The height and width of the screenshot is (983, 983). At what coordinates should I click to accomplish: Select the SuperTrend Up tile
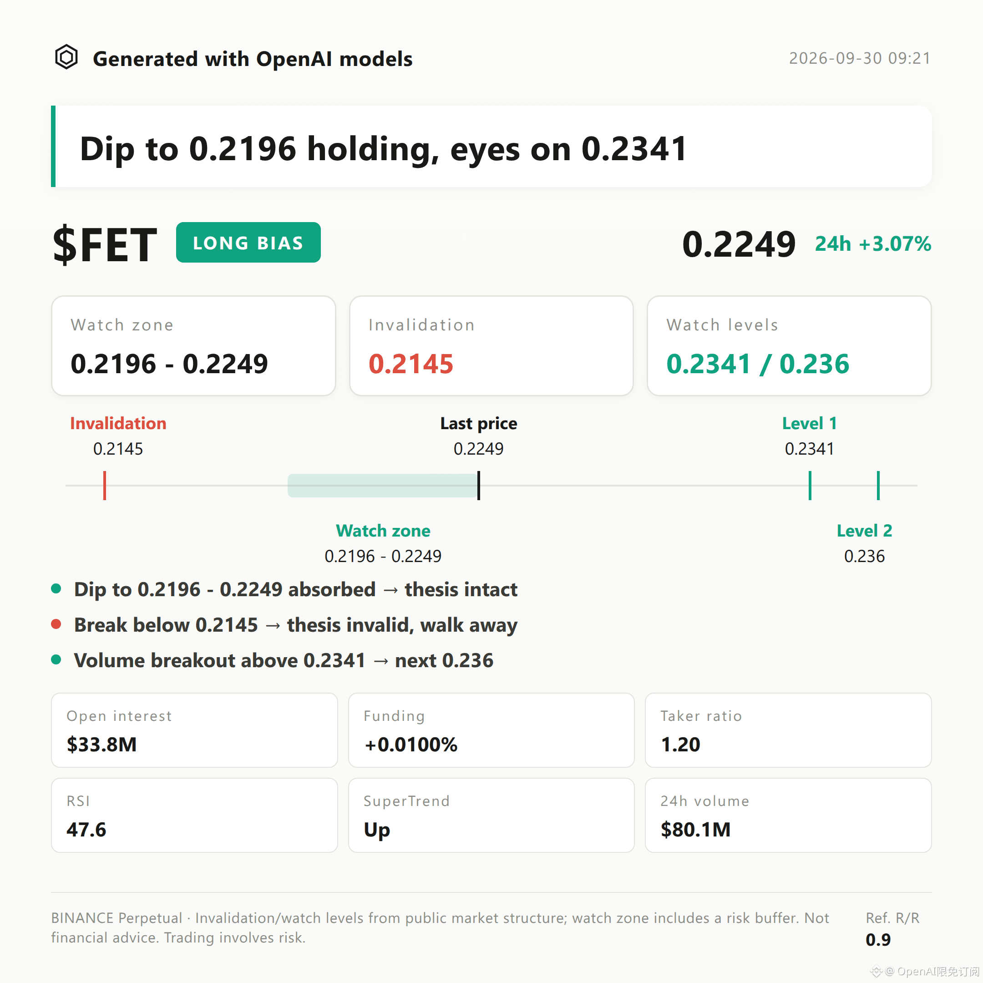point(491,815)
